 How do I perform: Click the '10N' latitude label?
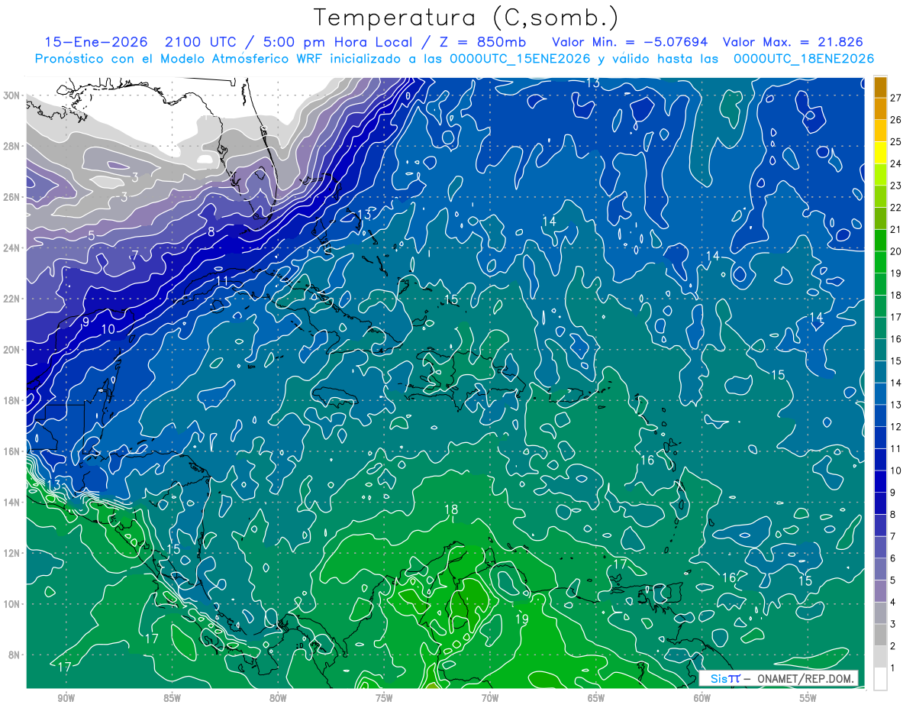(x=13, y=604)
